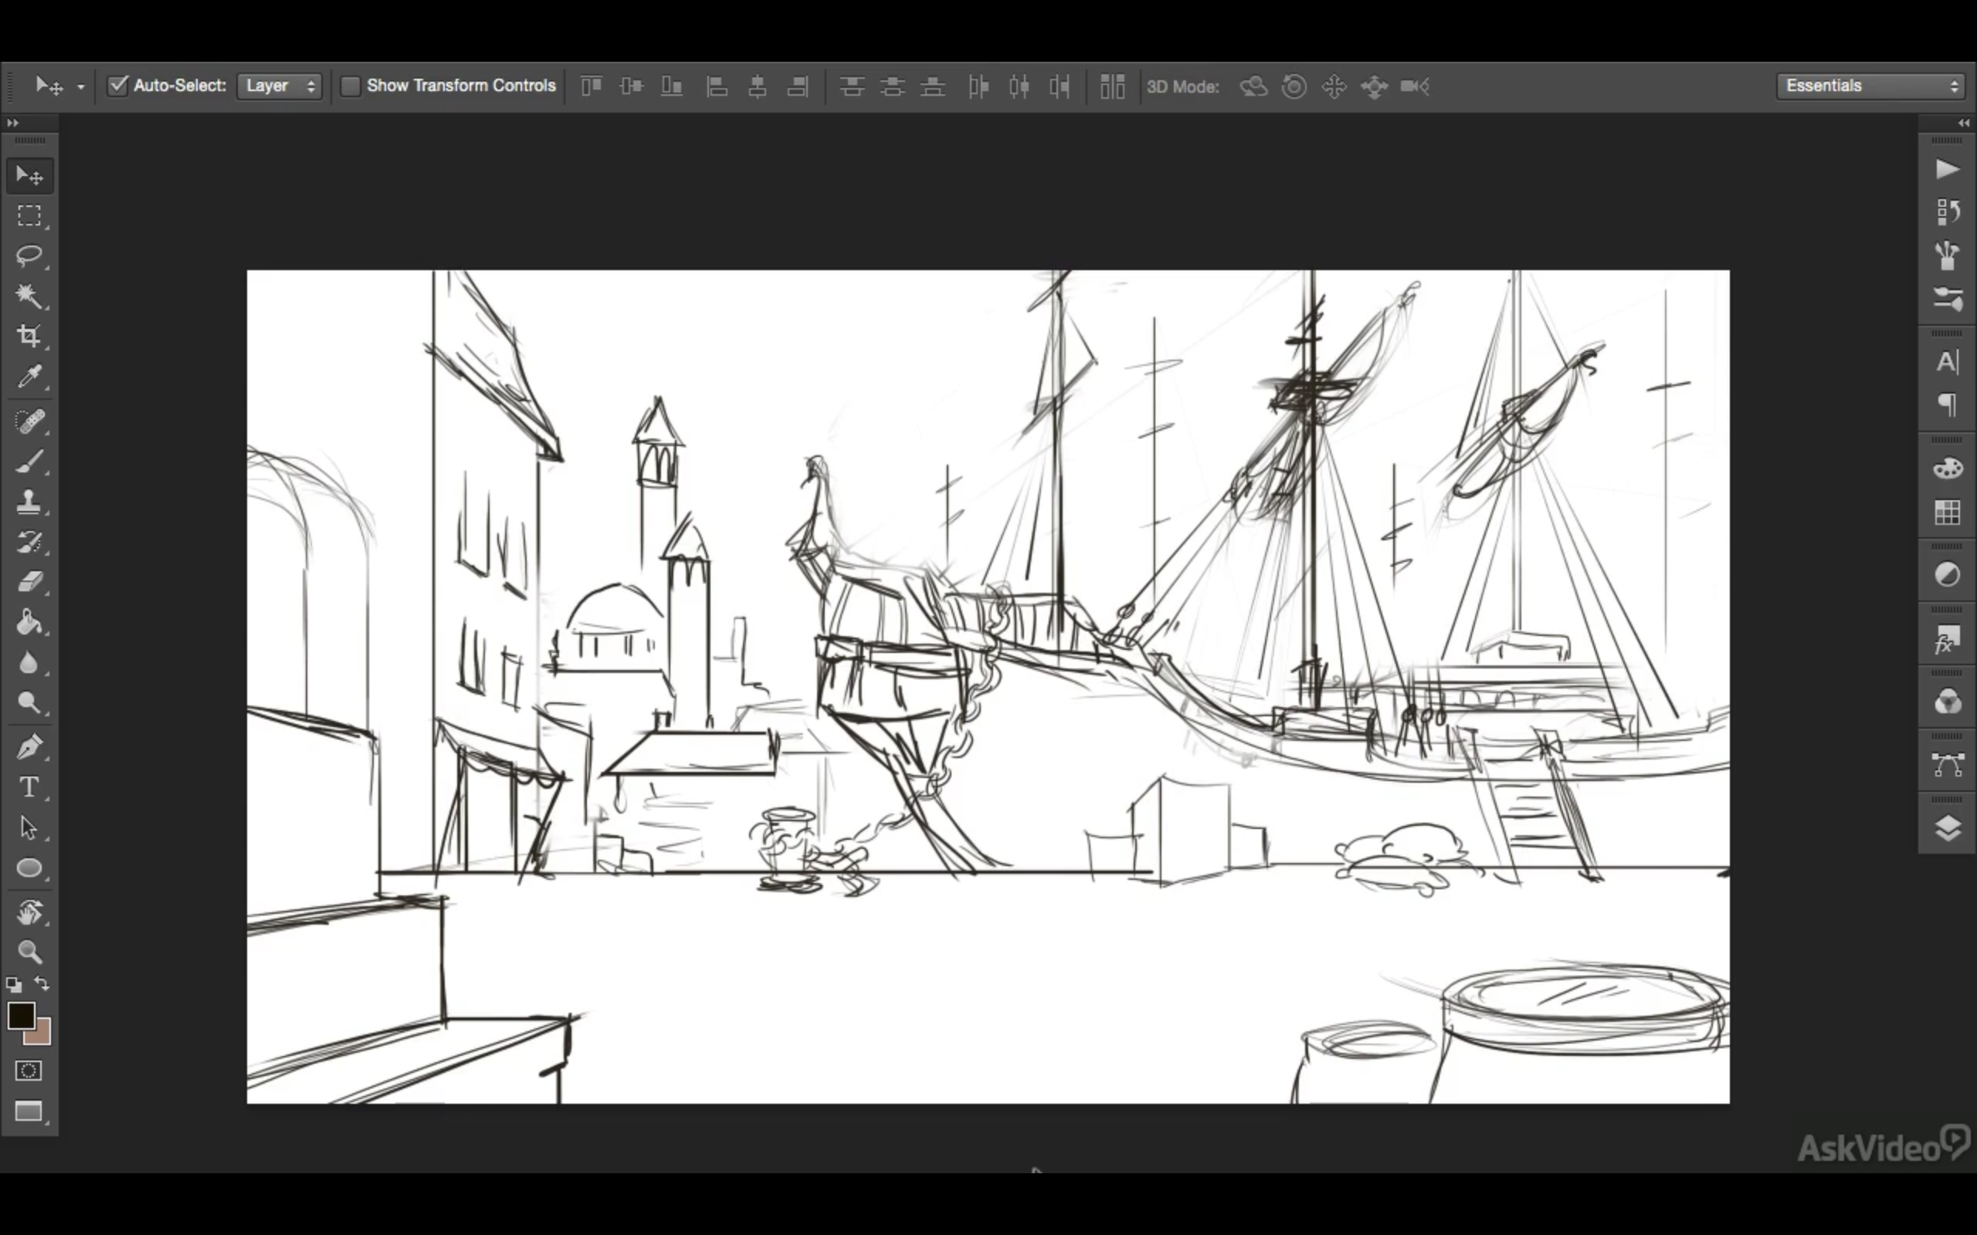1977x1235 pixels.
Task: Choose 3D Scale camera icon
Action: pyautogui.click(x=1415, y=86)
